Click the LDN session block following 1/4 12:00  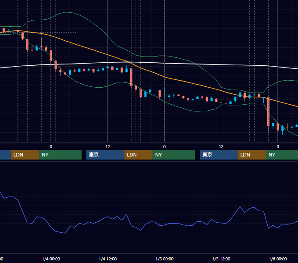[138, 155]
